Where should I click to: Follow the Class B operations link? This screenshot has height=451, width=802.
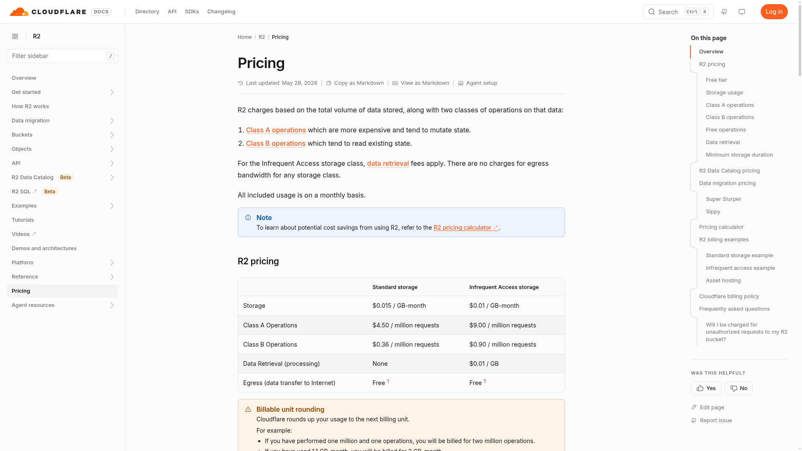click(x=276, y=144)
